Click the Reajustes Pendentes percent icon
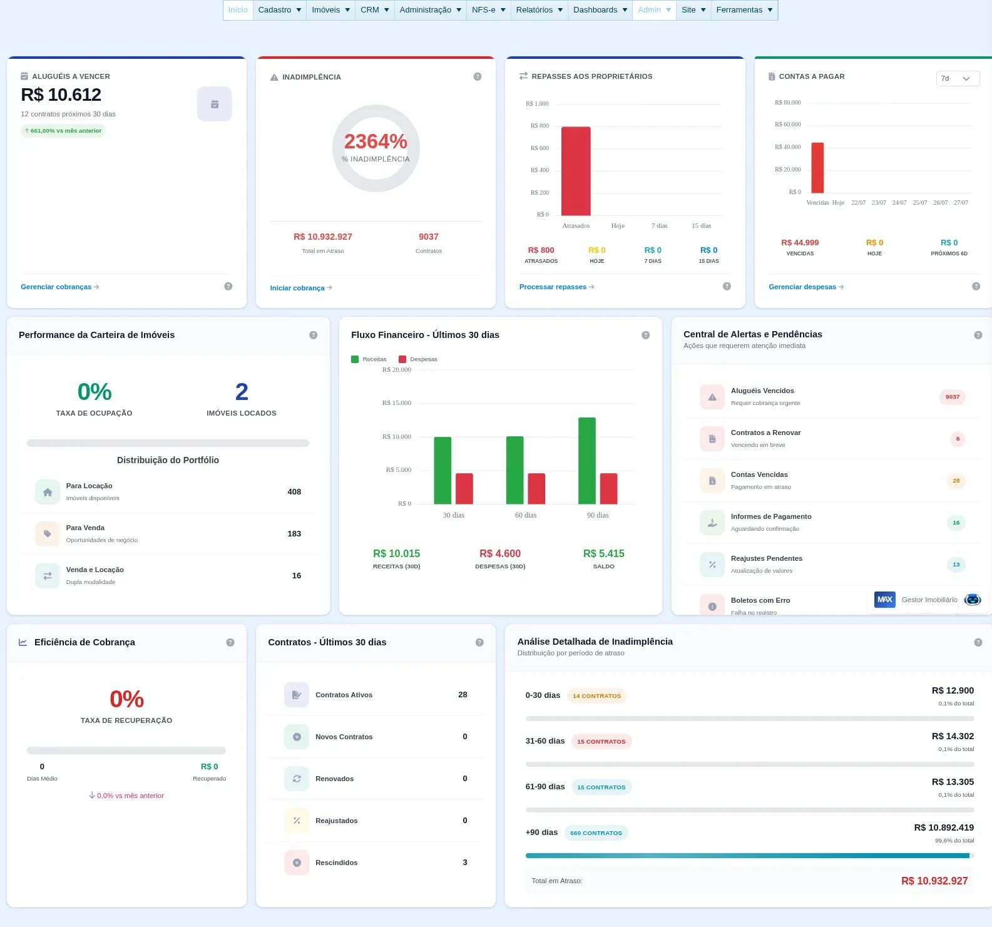992x927 pixels. (x=712, y=565)
